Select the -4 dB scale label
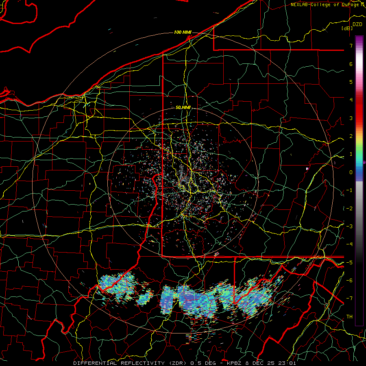Viewport: 366px width, 366px height. pyautogui.click(x=349, y=244)
